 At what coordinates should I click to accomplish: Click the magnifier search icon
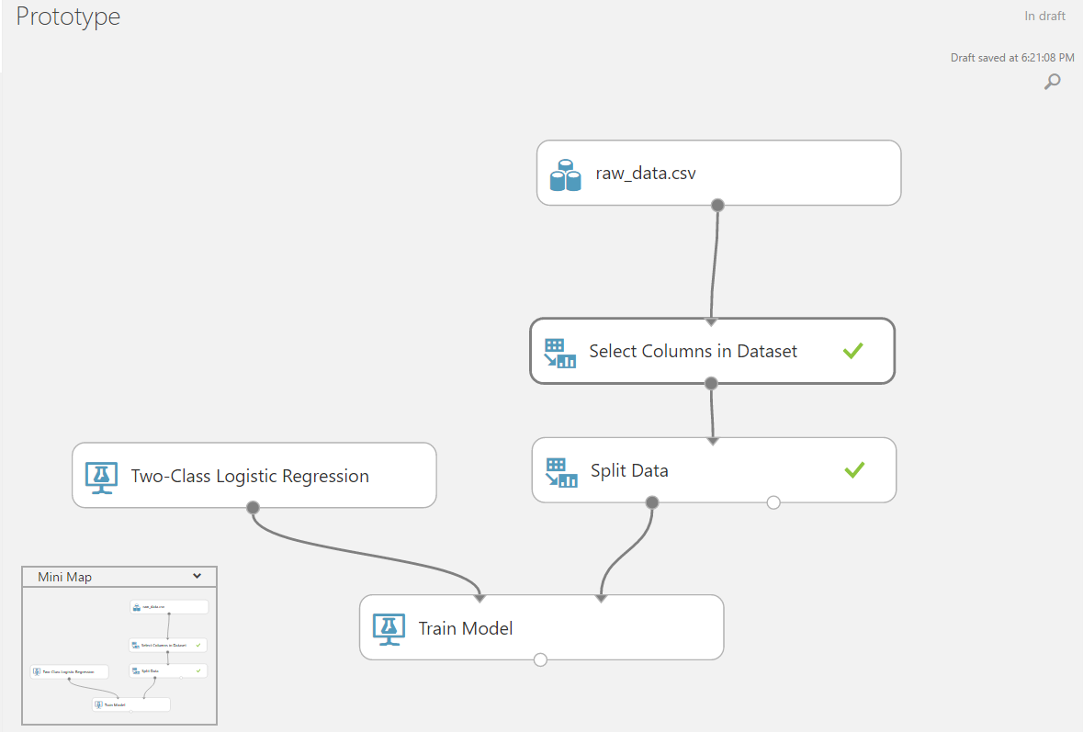click(1053, 82)
